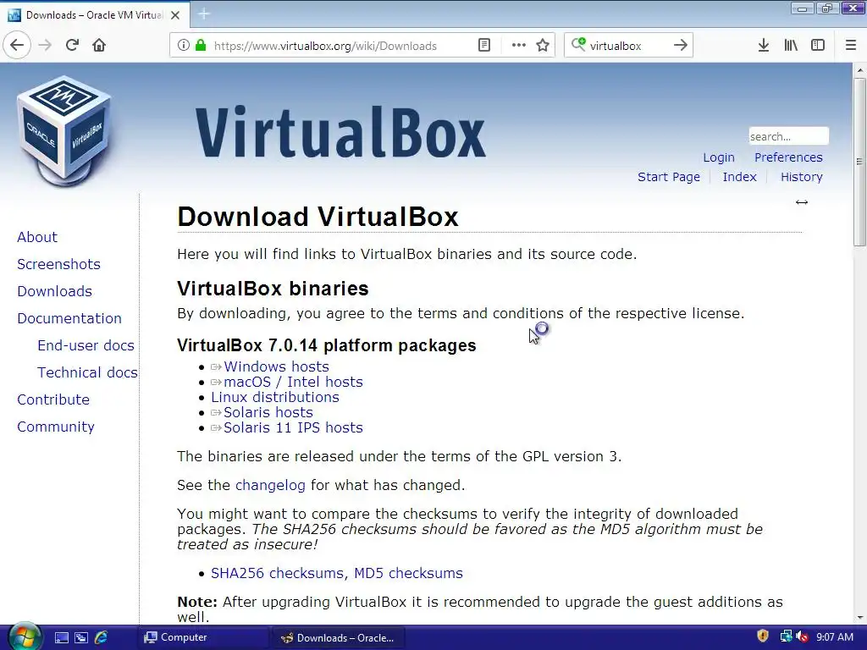Click the page width toggle arrow icon
Screen dimensions: 867x650
click(x=802, y=202)
